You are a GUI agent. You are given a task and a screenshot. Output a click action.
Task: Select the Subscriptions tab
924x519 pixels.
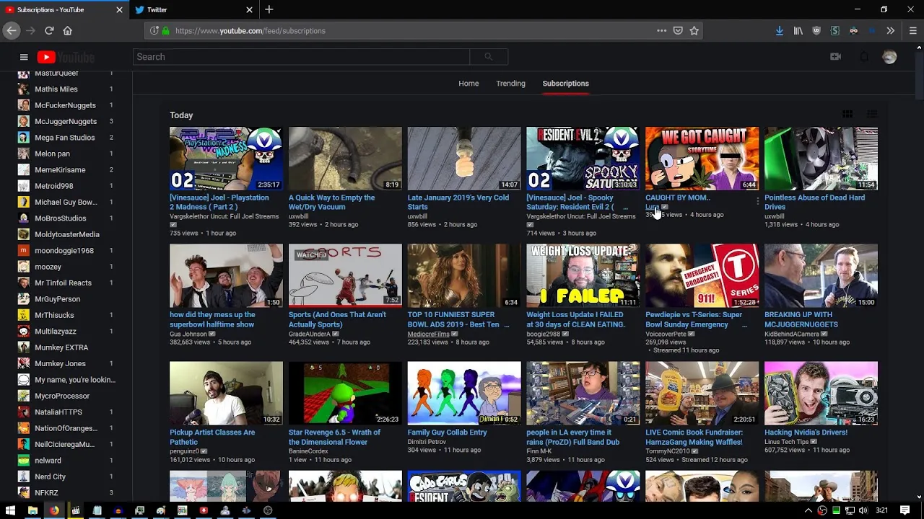pos(566,84)
